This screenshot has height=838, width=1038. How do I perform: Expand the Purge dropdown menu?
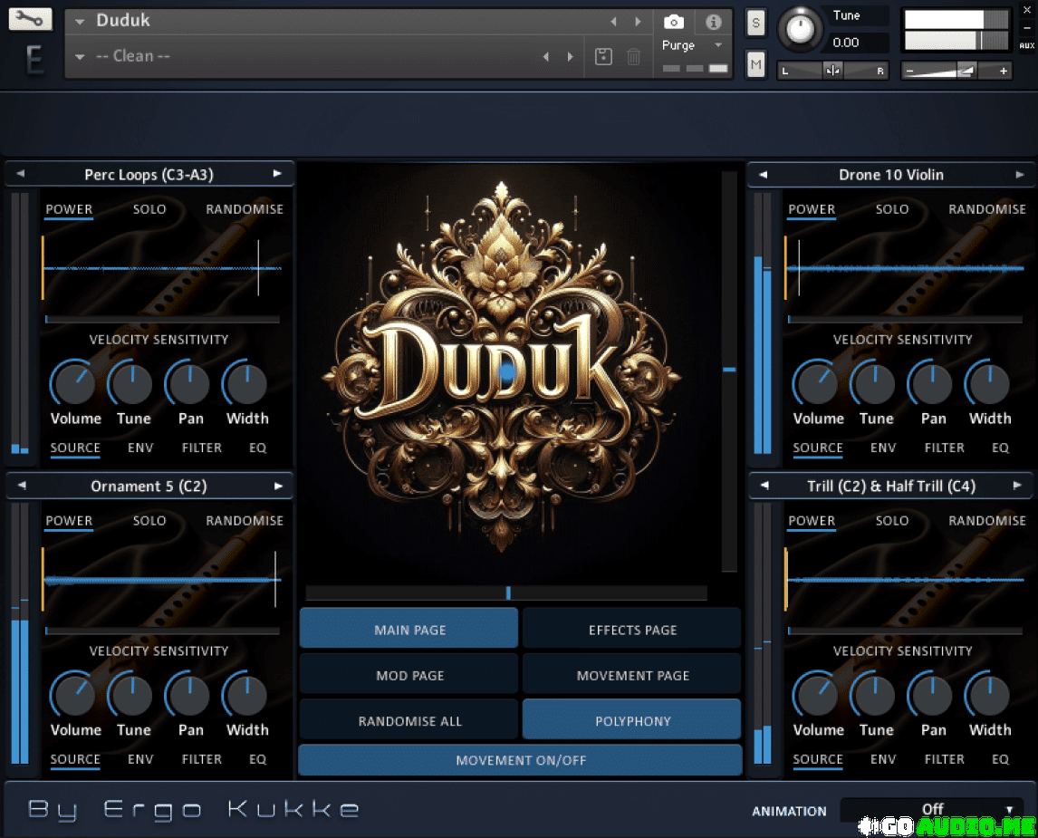point(718,45)
